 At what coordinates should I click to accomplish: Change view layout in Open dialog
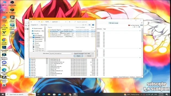pyautogui.click(x=83, y=25)
